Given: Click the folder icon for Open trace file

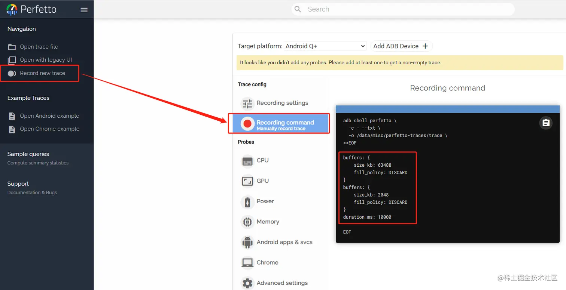Looking at the screenshot, I should point(12,47).
